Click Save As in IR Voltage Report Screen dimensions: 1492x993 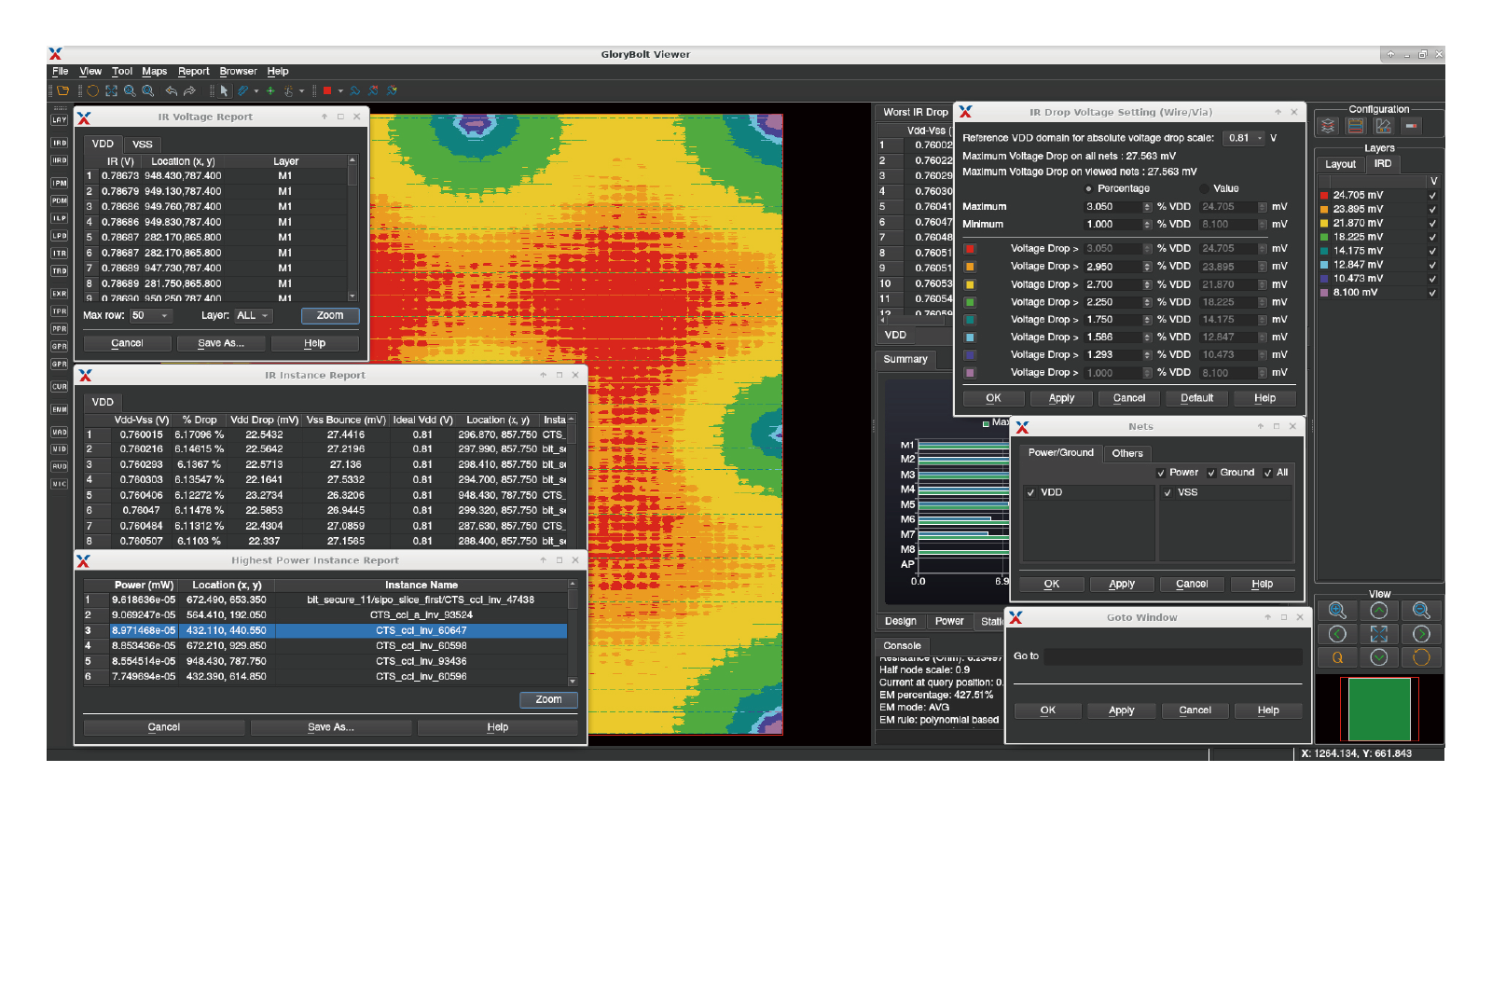(221, 343)
